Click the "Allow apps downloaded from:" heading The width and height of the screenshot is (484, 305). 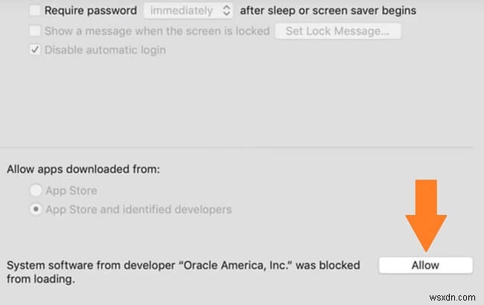tap(83, 169)
